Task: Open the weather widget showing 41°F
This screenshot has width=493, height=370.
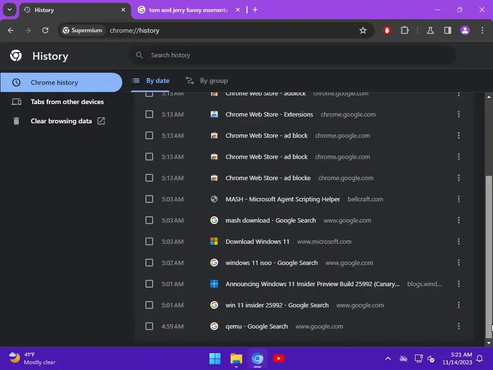Action: [x=32, y=358]
